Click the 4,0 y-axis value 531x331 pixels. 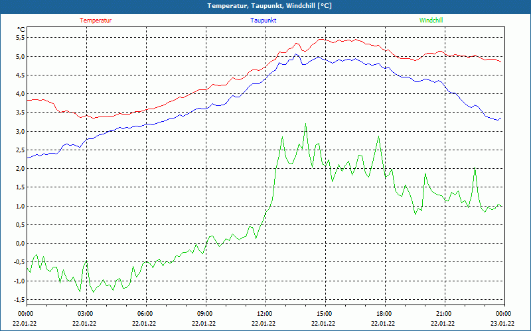(x=21, y=93)
